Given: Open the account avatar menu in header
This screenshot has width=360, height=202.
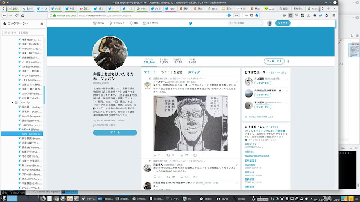Looking at the screenshot, I should 269,23.
